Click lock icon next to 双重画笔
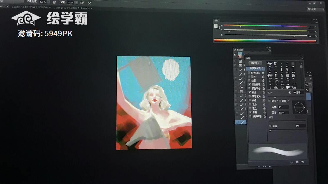Screen dimensions: 328x184 (263, 84)
